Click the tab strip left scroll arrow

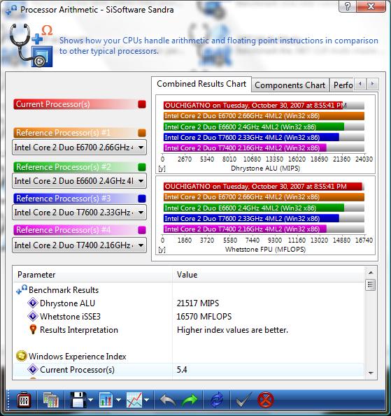coord(360,84)
